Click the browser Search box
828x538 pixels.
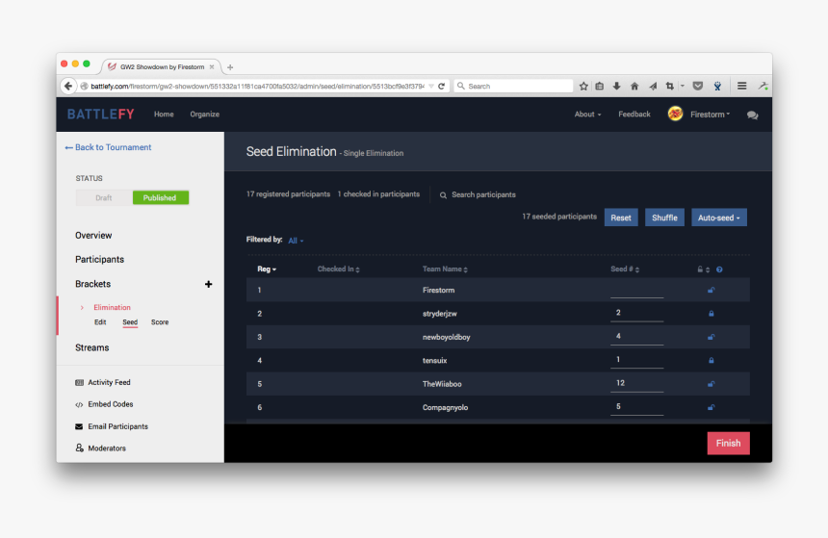(513, 86)
